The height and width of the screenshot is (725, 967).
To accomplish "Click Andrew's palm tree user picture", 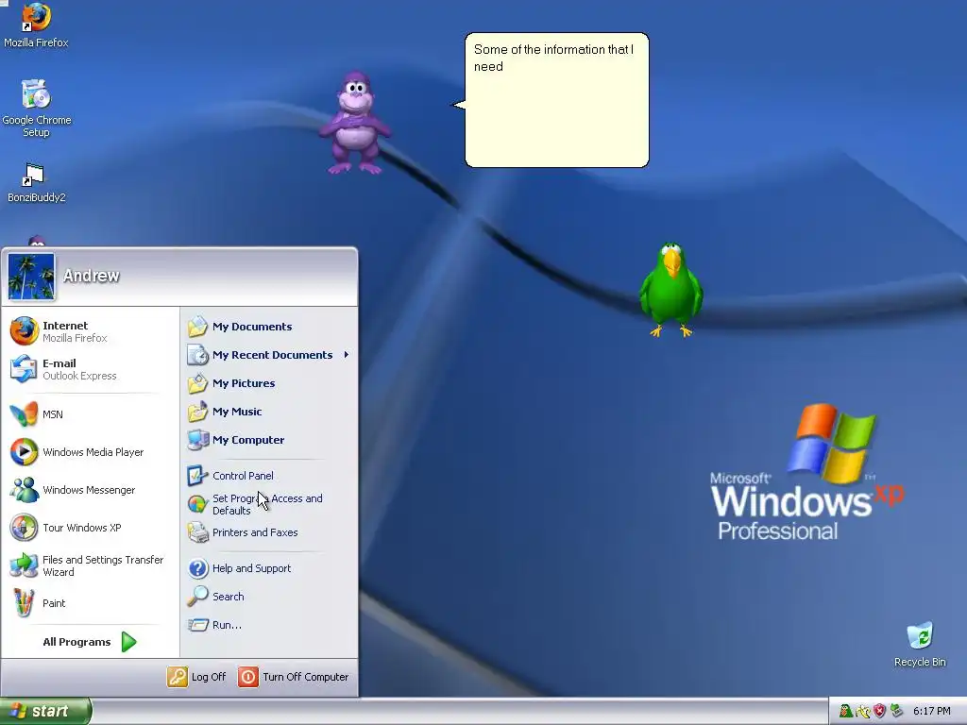I will [31, 277].
